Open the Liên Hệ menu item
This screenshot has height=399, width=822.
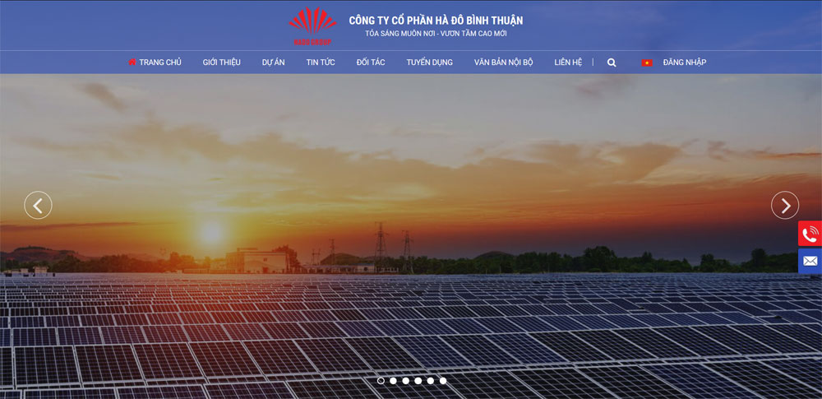click(568, 62)
